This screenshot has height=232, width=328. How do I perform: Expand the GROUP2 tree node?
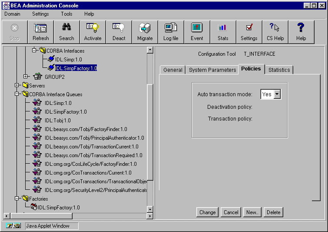point(25,77)
